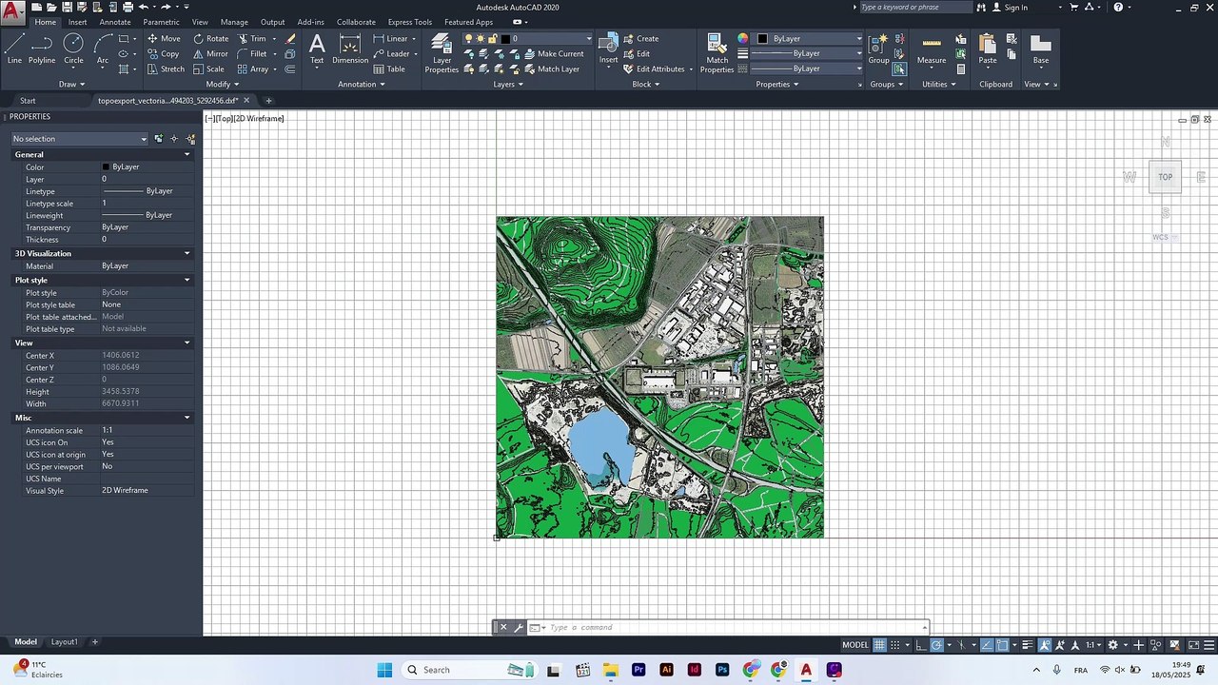Image resolution: width=1218 pixels, height=685 pixels.
Task: Open the No selection dropdown
Action: coord(80,139)
